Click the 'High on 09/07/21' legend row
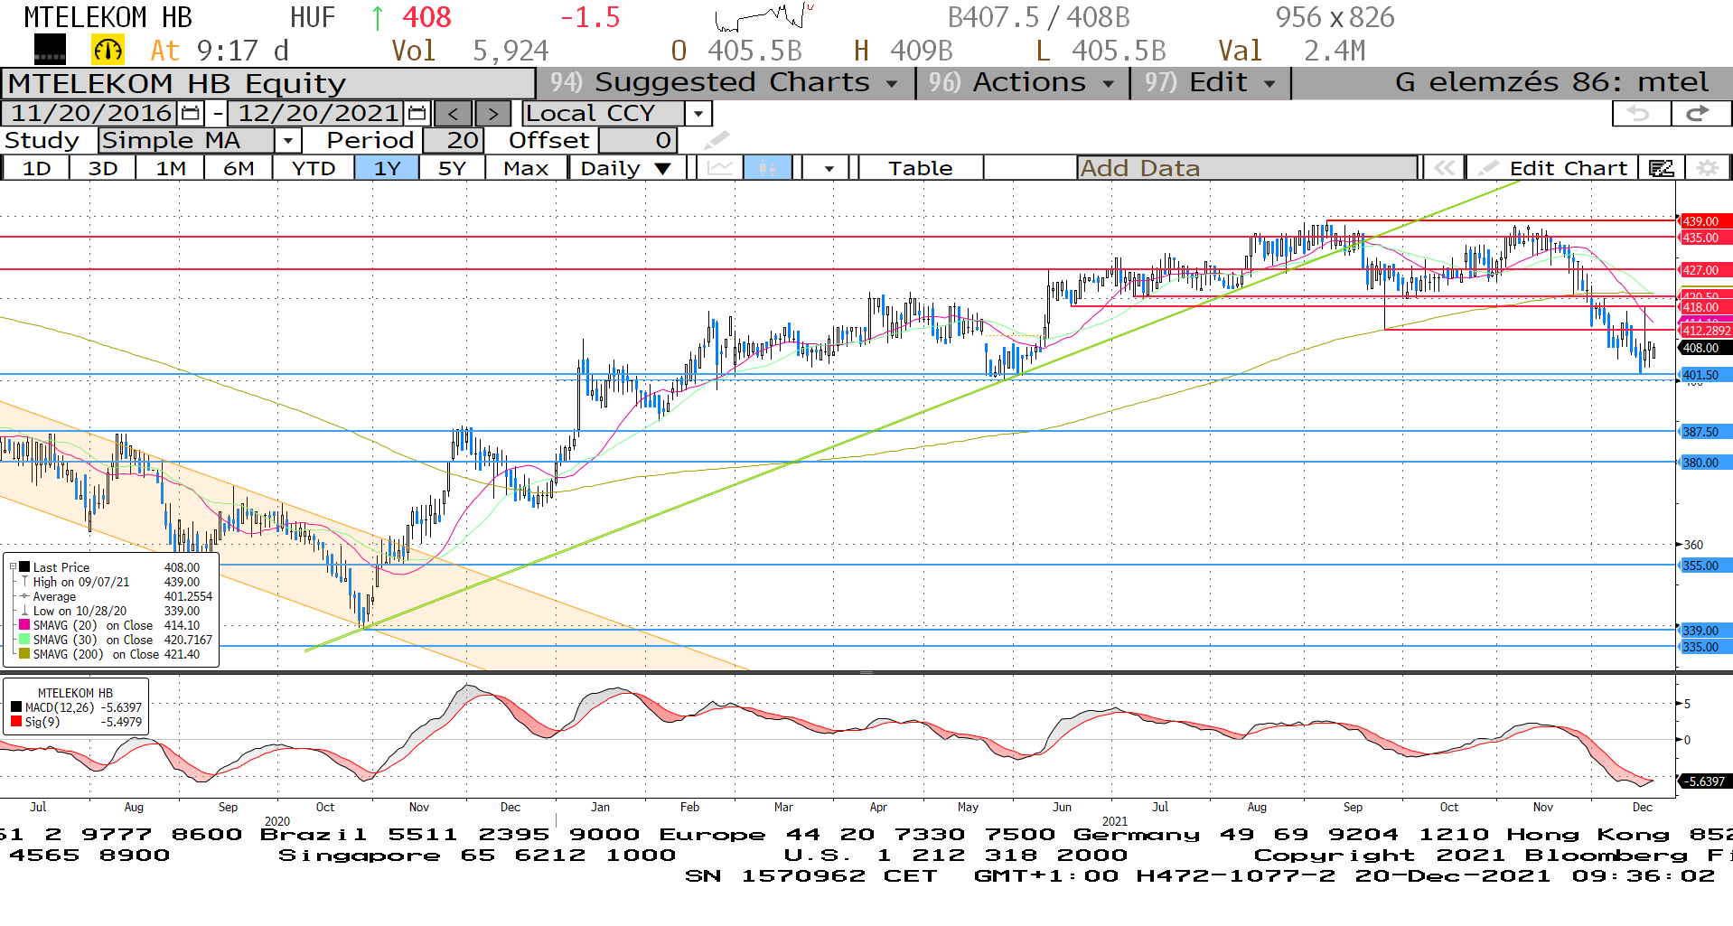 tap(116, 582)
